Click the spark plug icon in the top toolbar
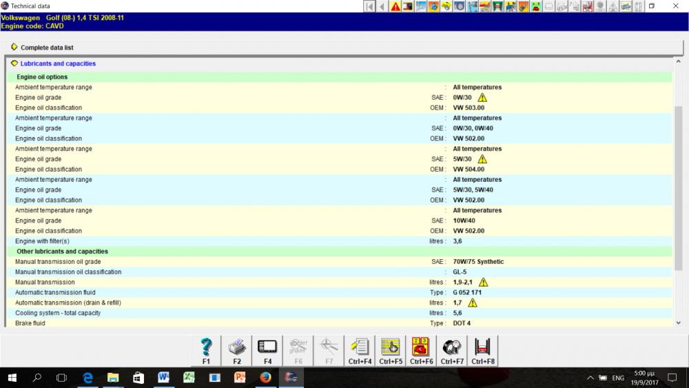 click(524, 6)
